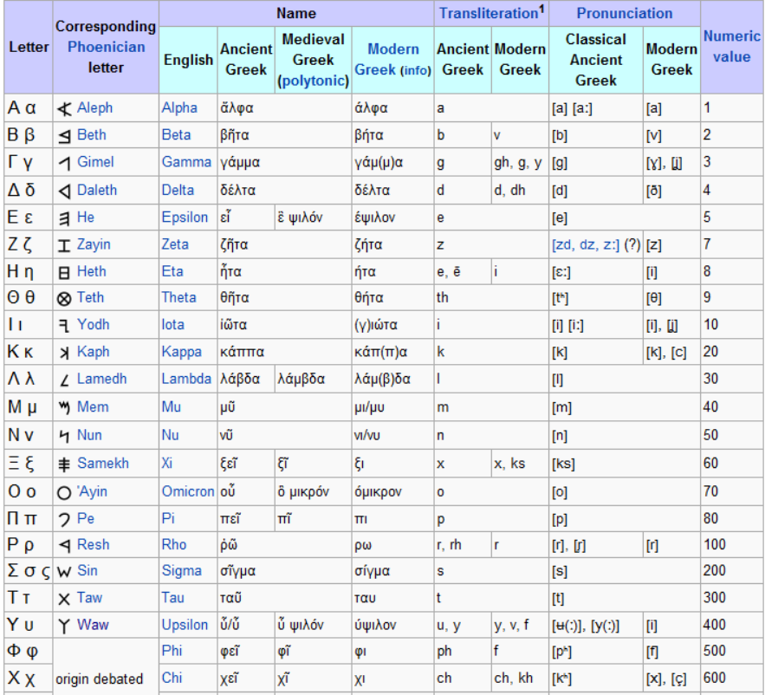Click the Kaph Phoenician glyph icon
This screenshot has width=765, height=695.
(x=64, y=353)
